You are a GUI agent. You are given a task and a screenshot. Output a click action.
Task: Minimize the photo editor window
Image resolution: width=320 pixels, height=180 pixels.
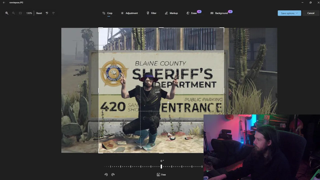coord(302,2)
